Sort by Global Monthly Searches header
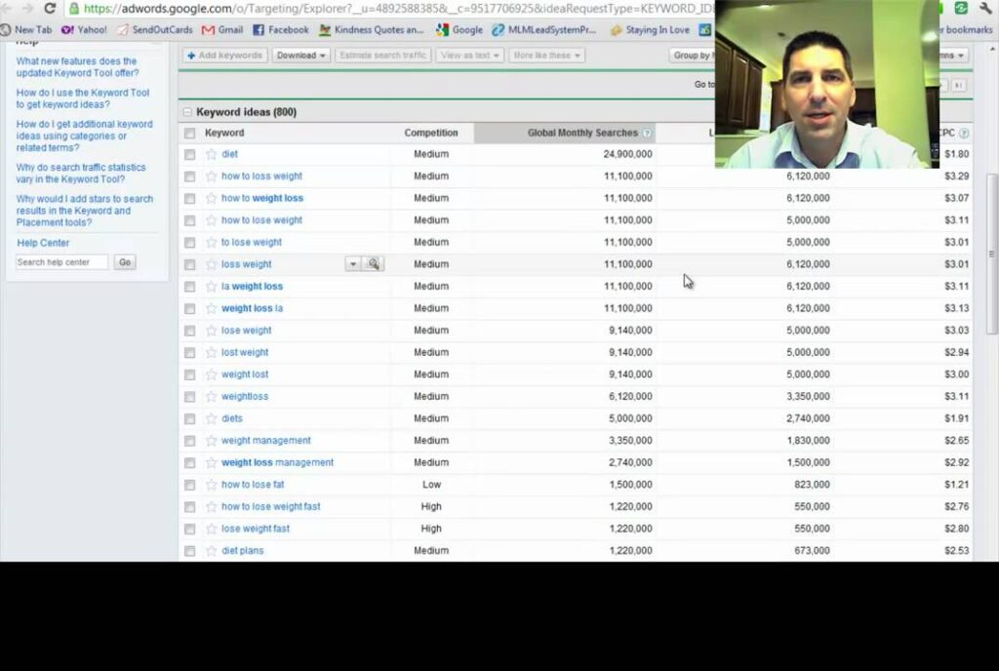Image resolution: width=999 pixels, height=671 pixels. tap(582, 133)
